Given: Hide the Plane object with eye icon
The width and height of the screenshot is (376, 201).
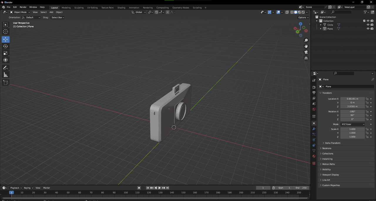Looking at the screenshot, I should tap(368, 29).
